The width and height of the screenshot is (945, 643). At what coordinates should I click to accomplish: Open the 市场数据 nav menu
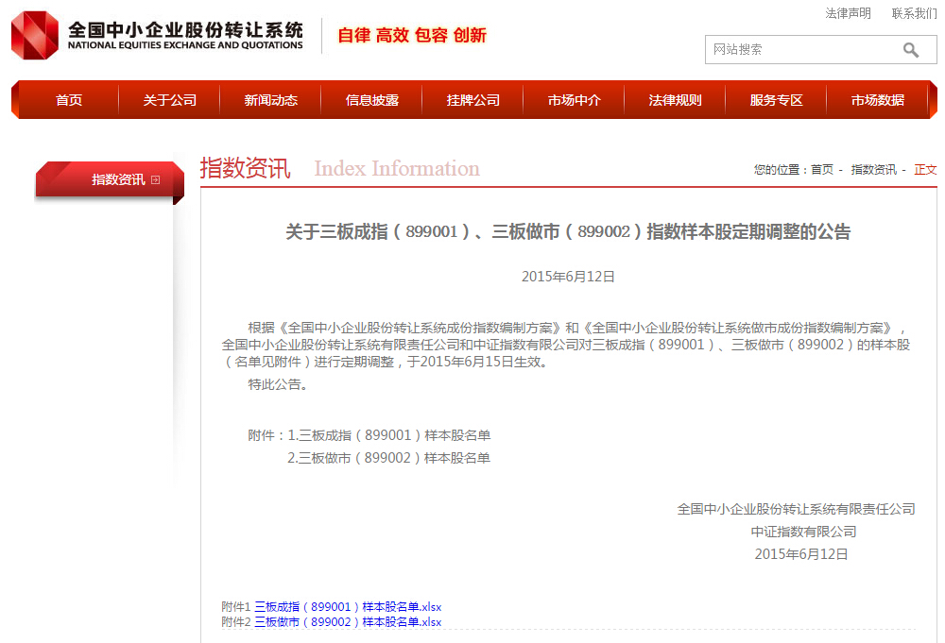(x=878, y=100)
